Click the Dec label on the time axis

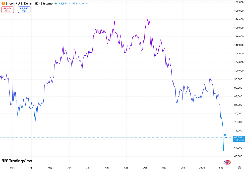(183, 168)
